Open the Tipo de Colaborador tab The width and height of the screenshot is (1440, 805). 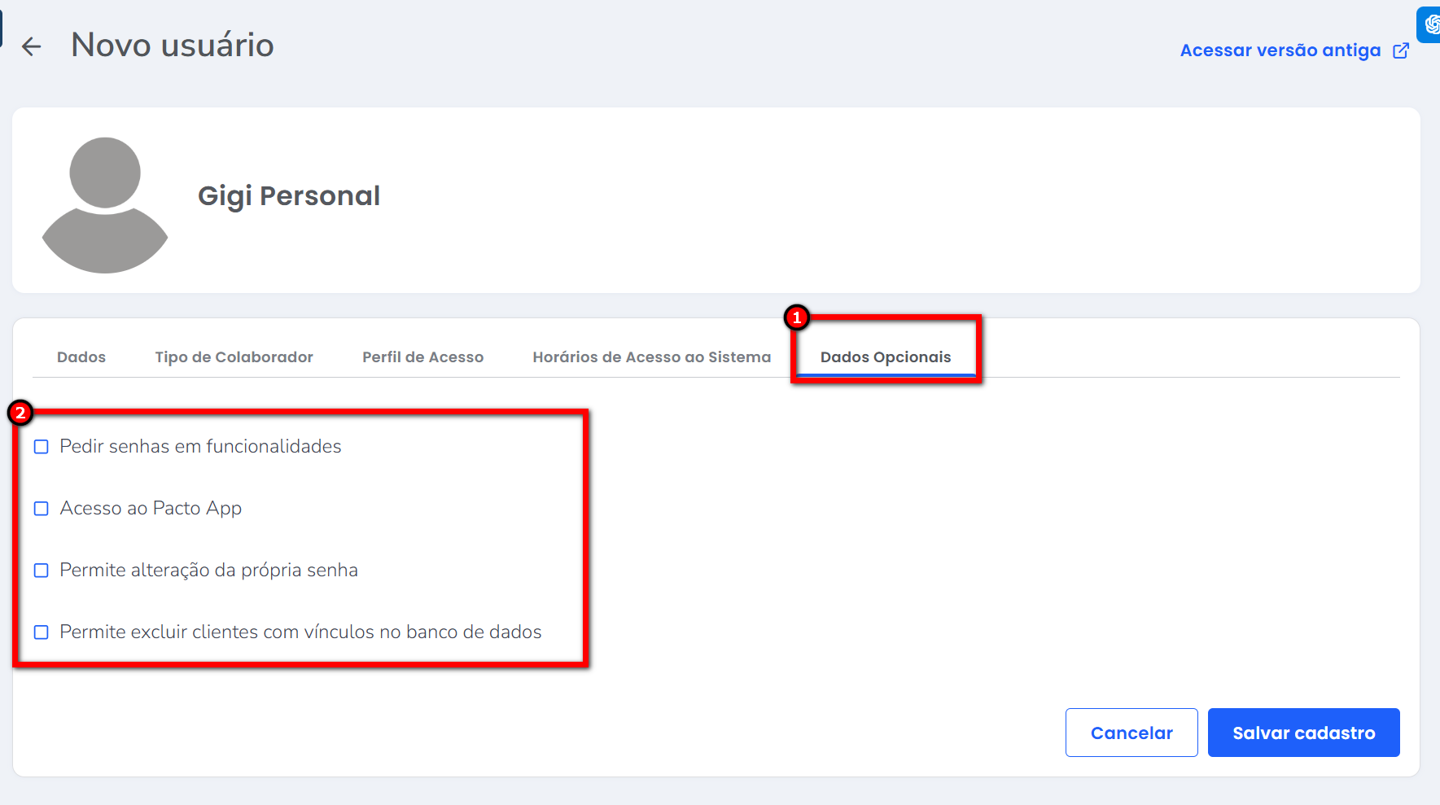click(234, 357)
